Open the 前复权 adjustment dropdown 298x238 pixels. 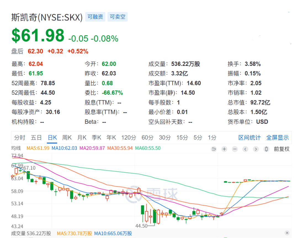[x=282, y=149]
